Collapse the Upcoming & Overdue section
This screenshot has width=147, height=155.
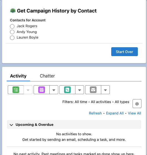[11, 125]
